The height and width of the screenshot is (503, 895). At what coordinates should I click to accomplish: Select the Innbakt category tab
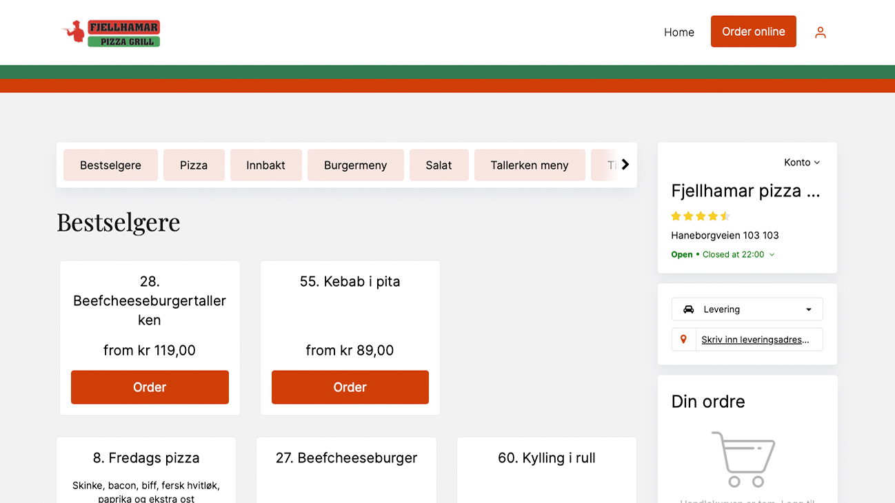[x=265, y=165]
